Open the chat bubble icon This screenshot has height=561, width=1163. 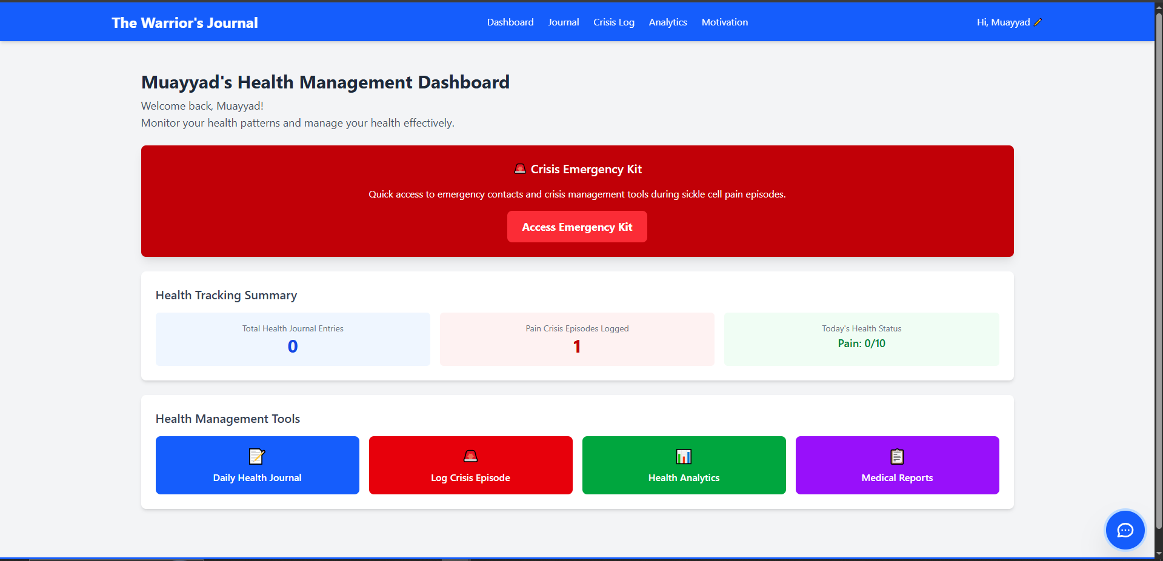coord(1125,530)
